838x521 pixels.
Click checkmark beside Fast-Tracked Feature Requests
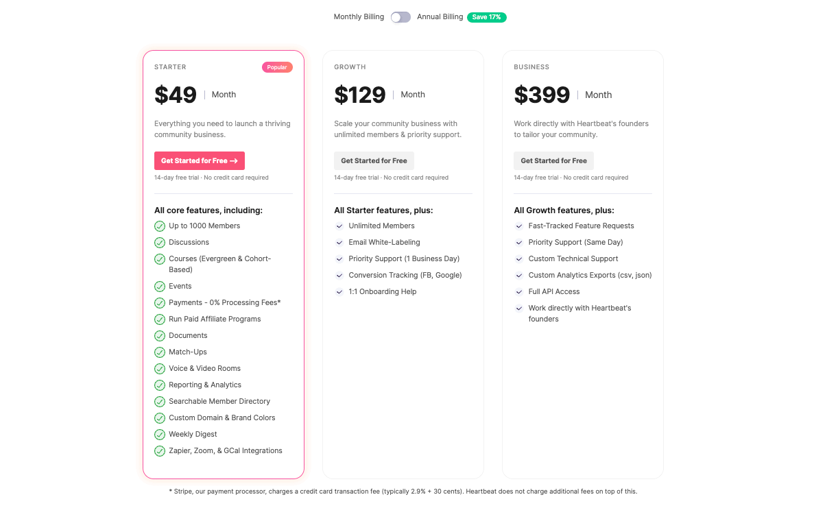pos(519,226)
